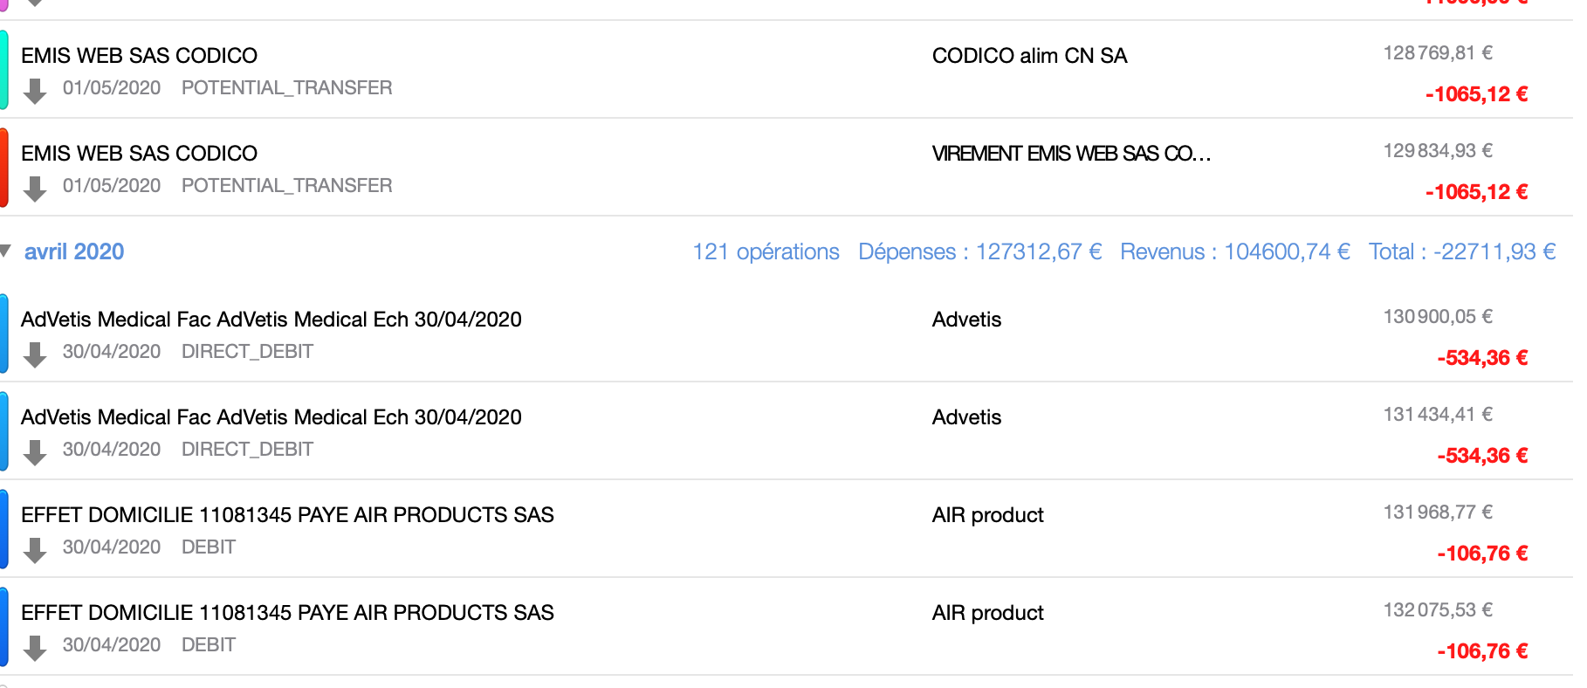Collapse the avril 2020 section triangle
The width and height of the screenshot is (1587, 688).
(5, 251)
